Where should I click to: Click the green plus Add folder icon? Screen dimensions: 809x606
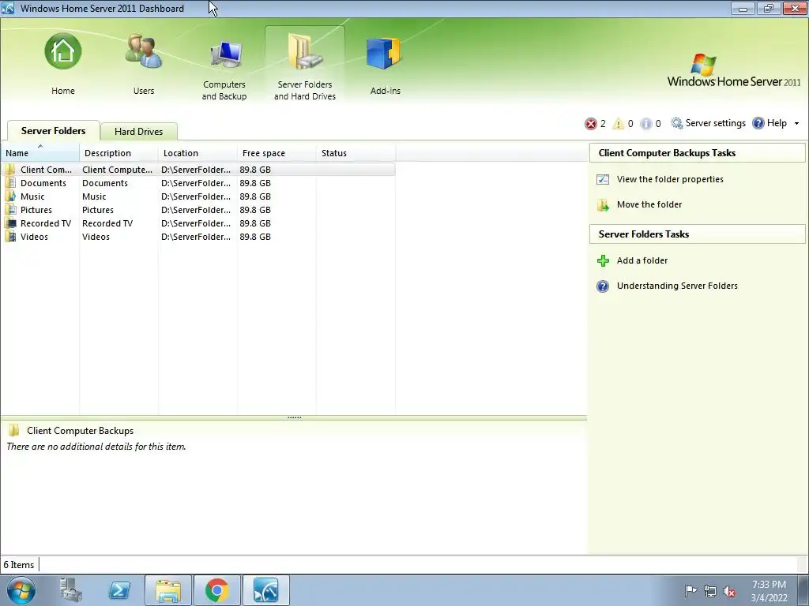(603, 260)
